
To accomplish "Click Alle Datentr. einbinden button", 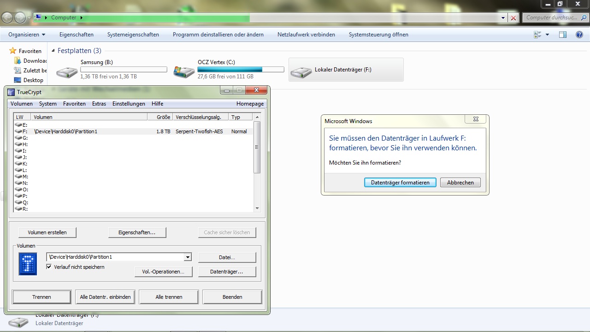I will (106, 297).
